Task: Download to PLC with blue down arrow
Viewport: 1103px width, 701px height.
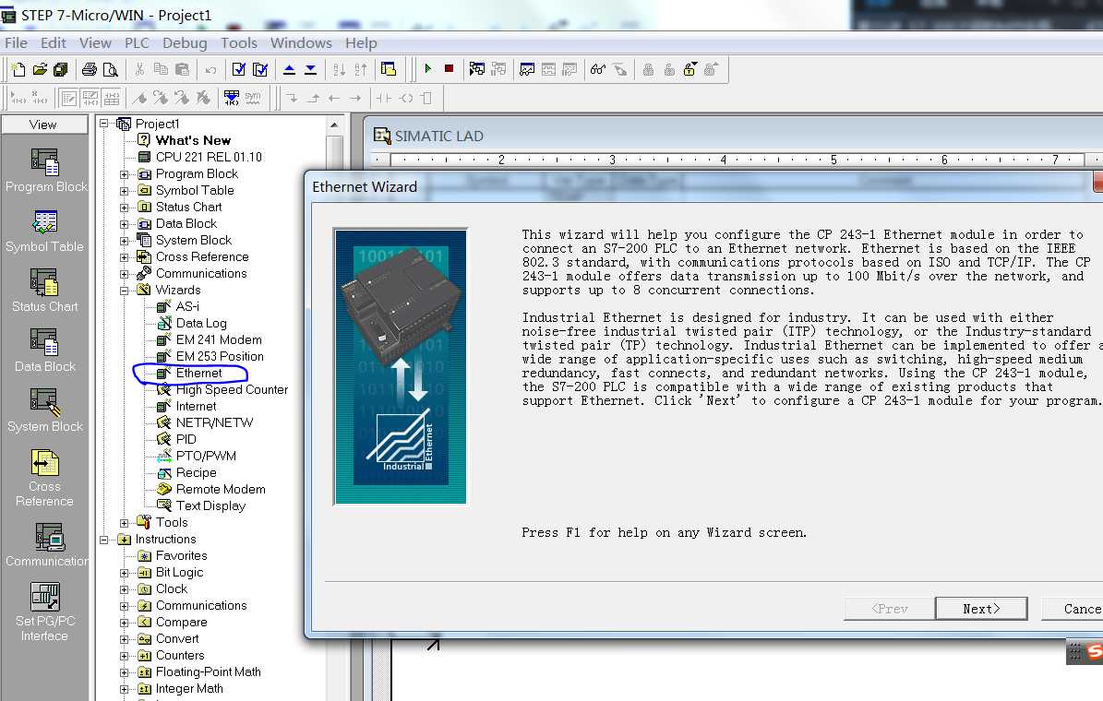Action: point(310,69)
